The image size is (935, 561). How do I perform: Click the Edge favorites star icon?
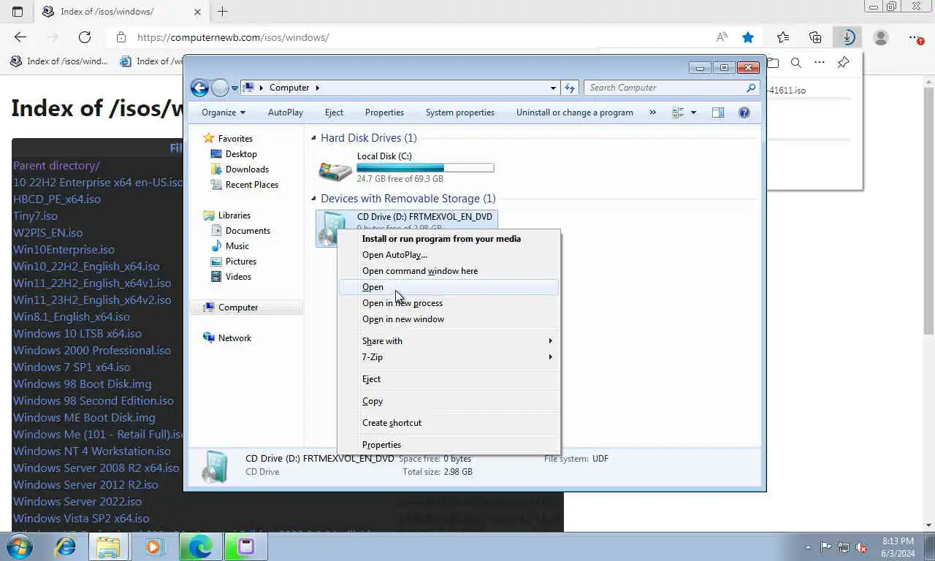pos(748,37)
